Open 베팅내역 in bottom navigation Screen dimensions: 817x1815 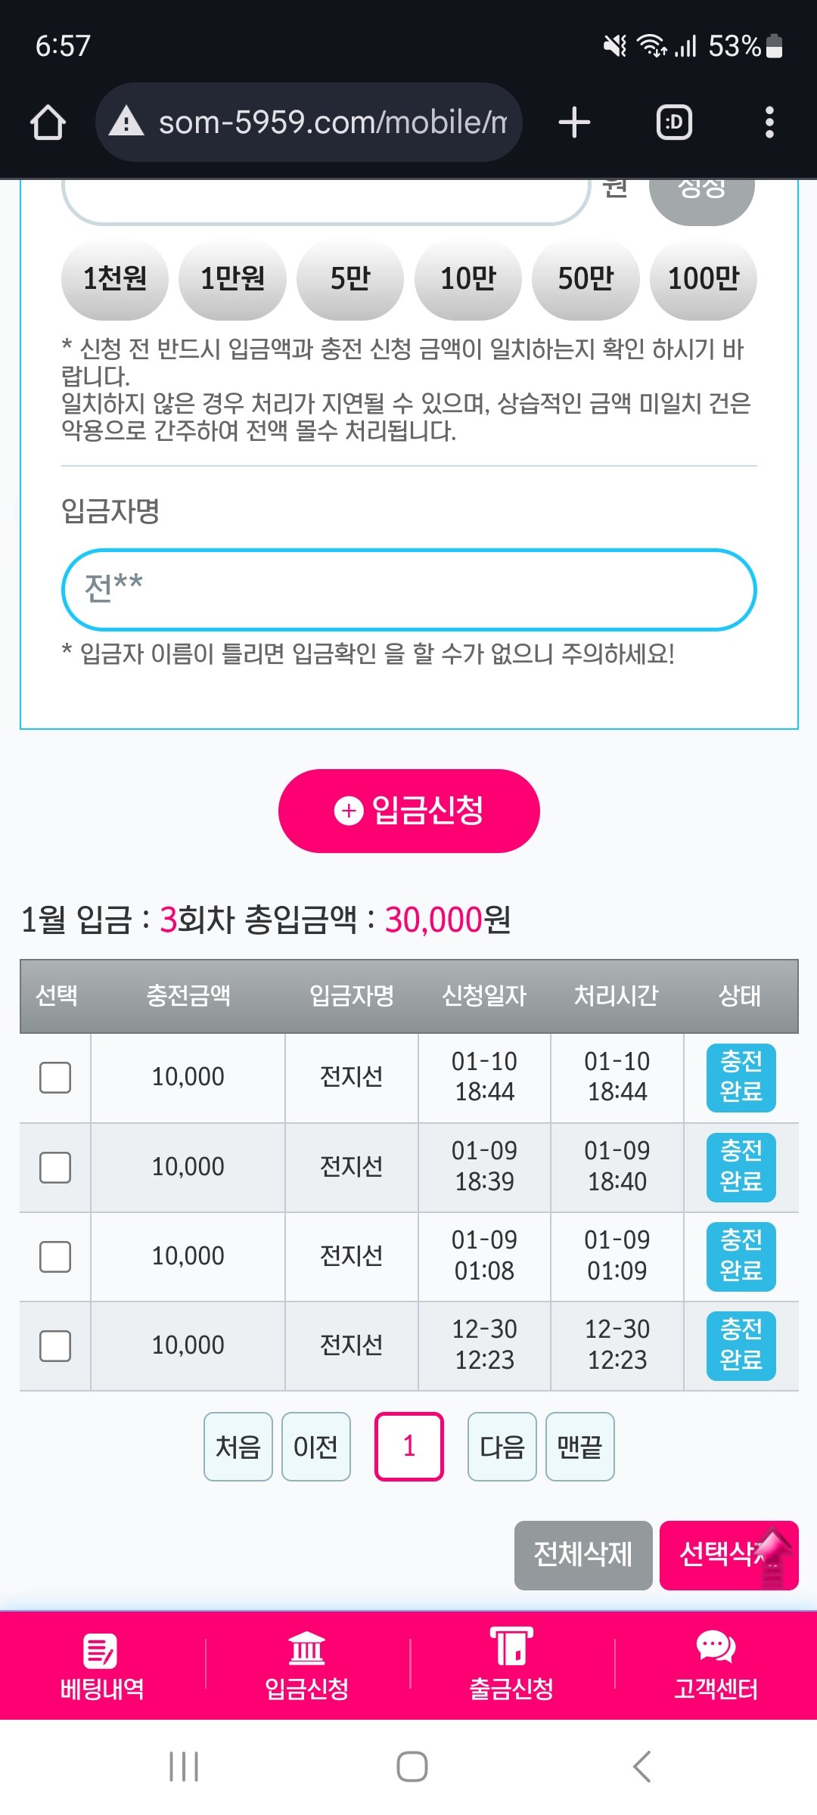[102, 1666]
